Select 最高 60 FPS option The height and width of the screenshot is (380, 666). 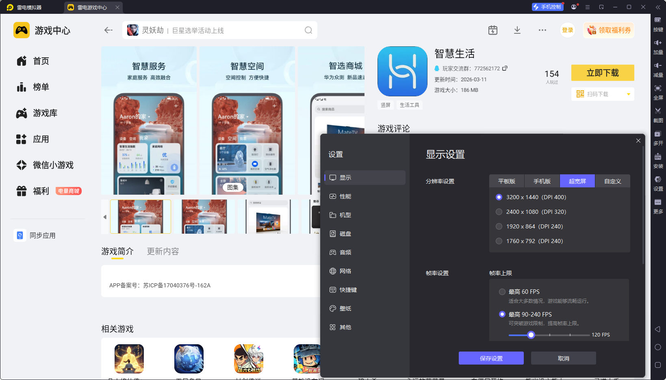pos(502,292)
